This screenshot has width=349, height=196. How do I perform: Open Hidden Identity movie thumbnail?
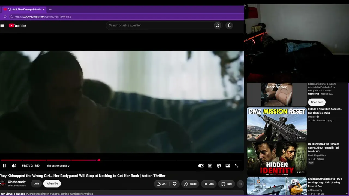pyautogui.click(x=277, y=159)
